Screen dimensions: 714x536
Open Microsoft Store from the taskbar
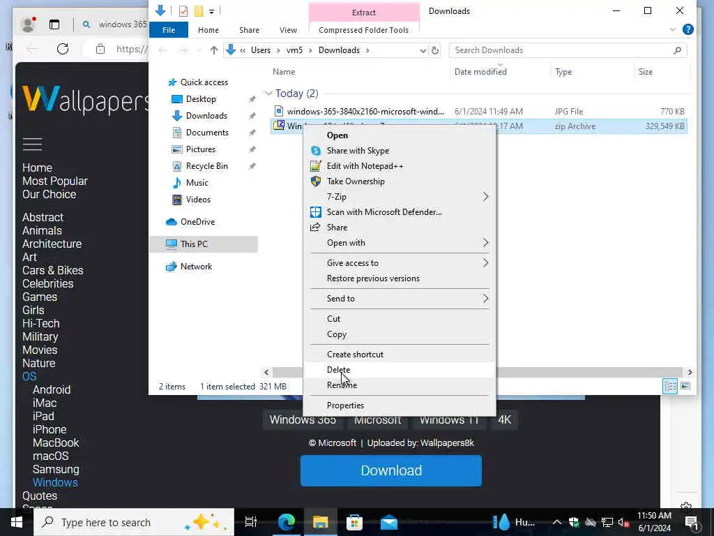point(354,522)
